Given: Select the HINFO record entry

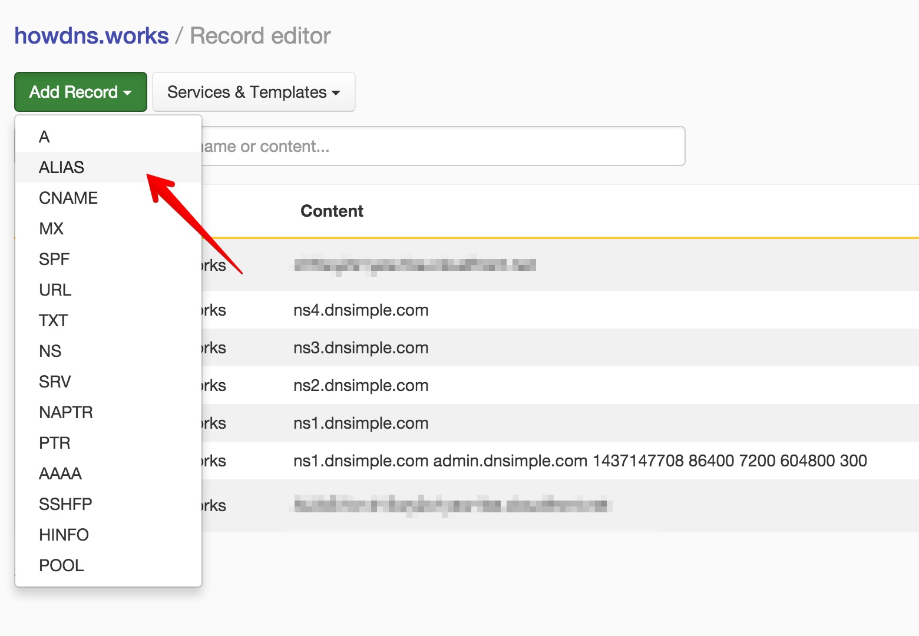Looking at the screenshot, I should (64, 535).
